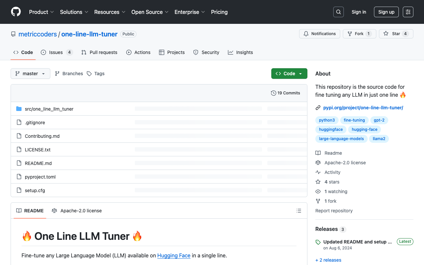Click the src/one_line_llm_tuner folder icon
The width and height of the screenshot is (424, 265).
(x=19, y=109)
